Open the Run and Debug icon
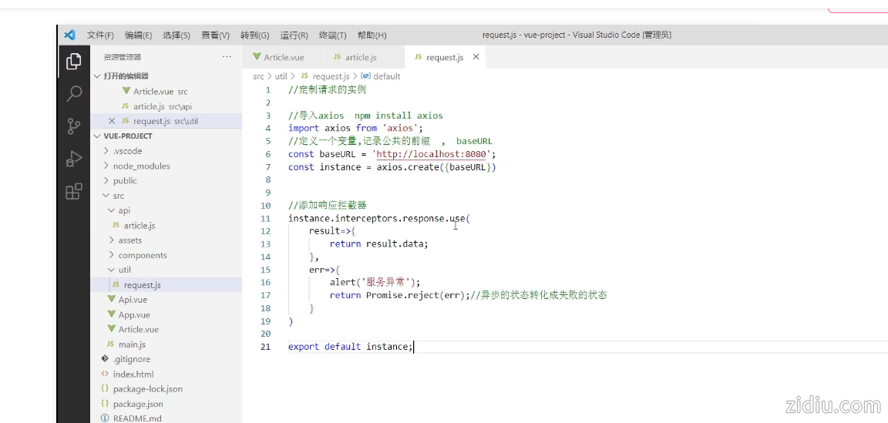 tap(74, 159)
